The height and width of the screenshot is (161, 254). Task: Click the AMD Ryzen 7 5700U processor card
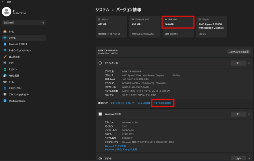pos(212,27)
